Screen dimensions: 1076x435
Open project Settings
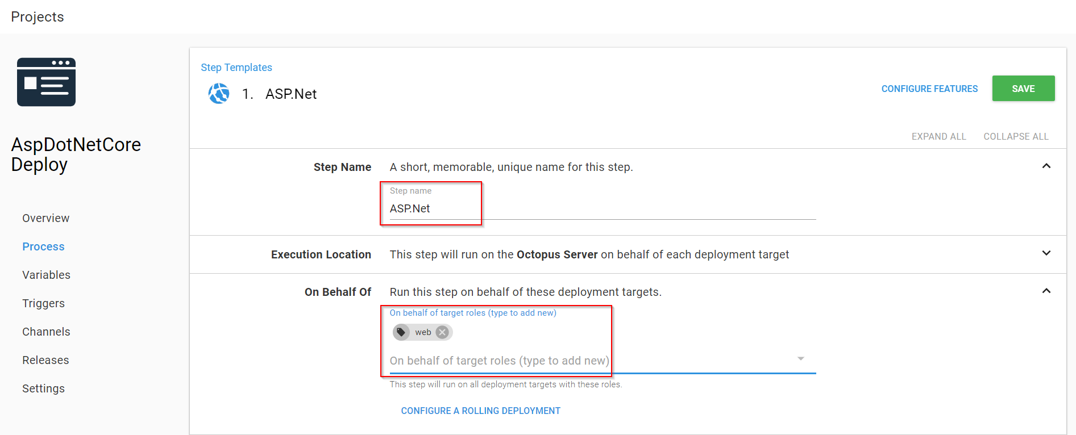[44, 388]
